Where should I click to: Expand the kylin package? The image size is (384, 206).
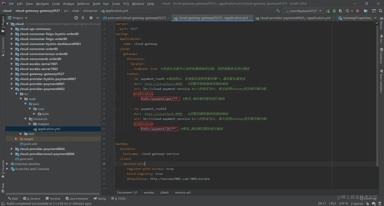35,114
